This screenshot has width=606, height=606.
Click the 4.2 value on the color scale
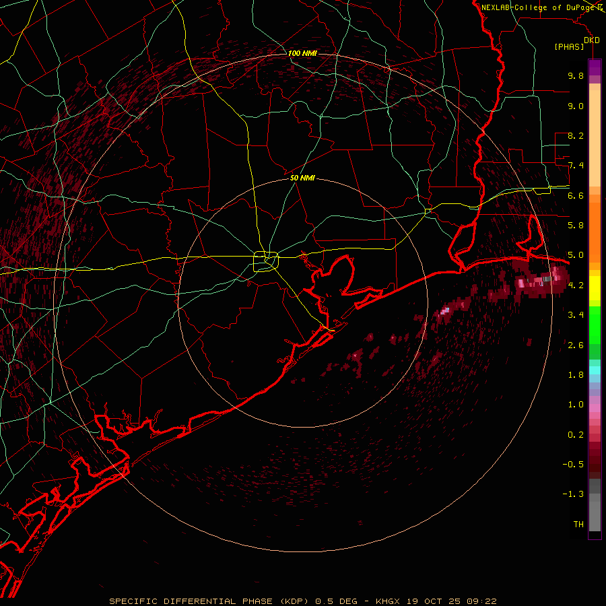coord(576,285)
